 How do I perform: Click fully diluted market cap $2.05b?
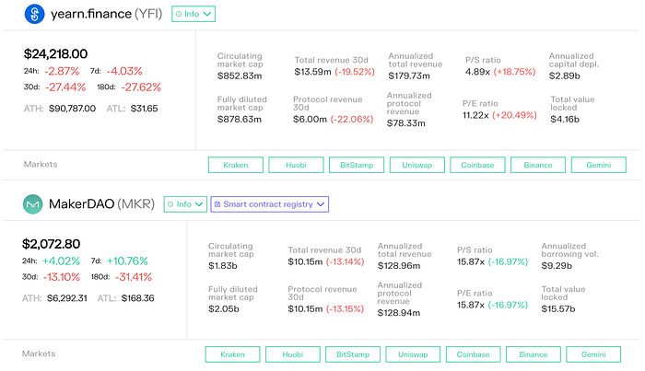(223, 309)
